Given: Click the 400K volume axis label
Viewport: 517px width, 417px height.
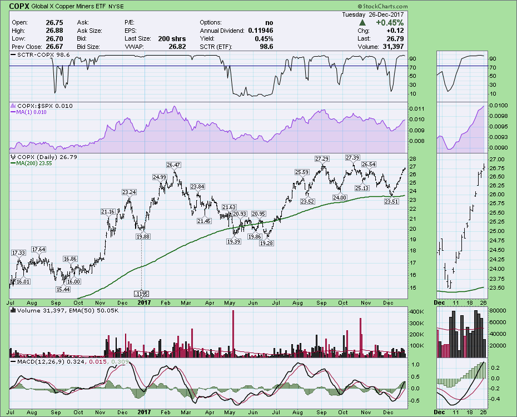Looking at the screenshot, I should pos(417,312).
